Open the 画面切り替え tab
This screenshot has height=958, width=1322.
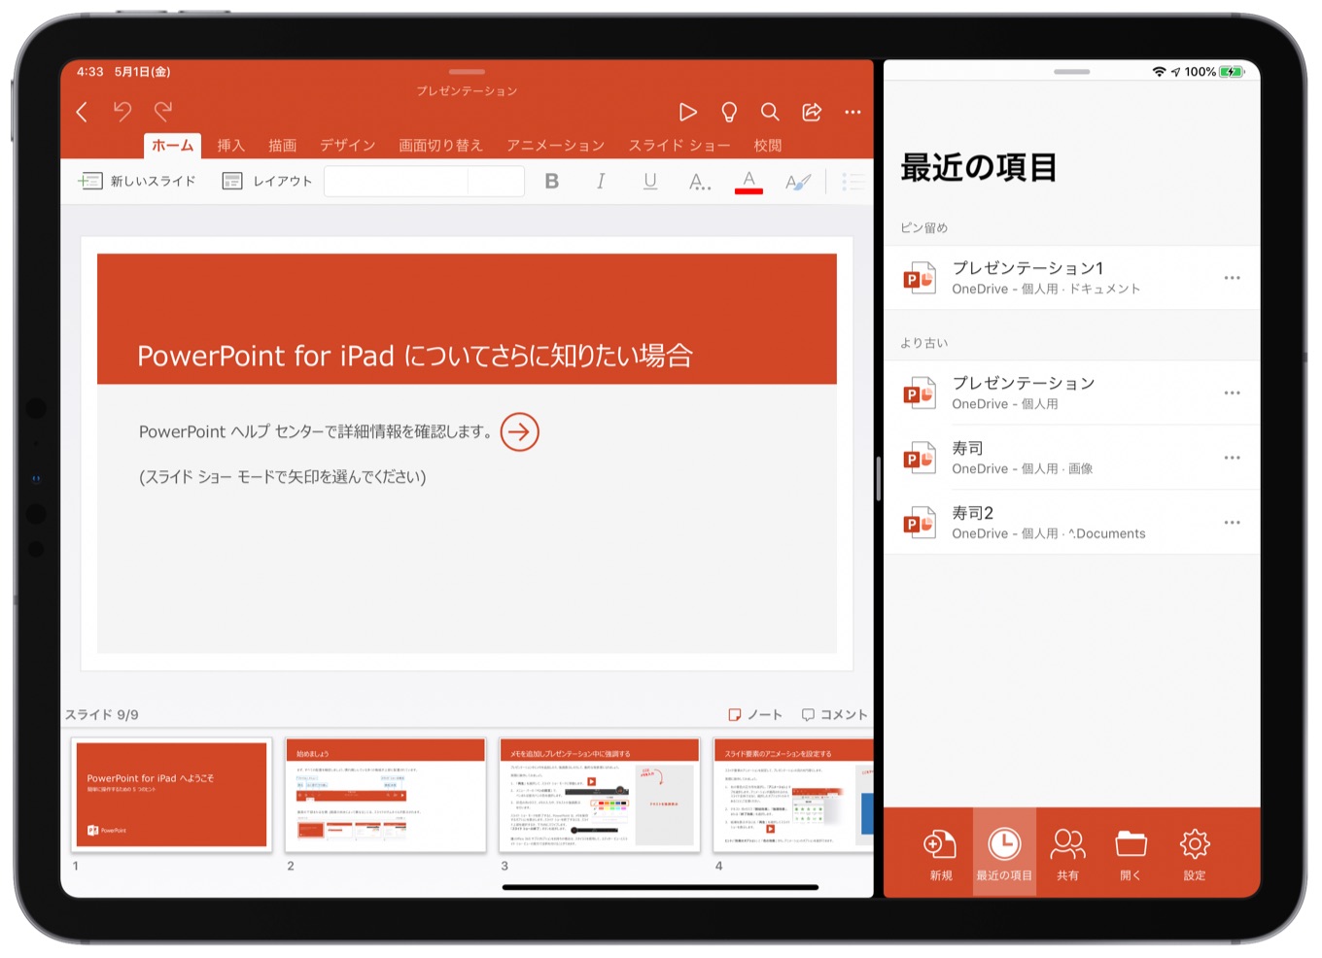point(440,146)
